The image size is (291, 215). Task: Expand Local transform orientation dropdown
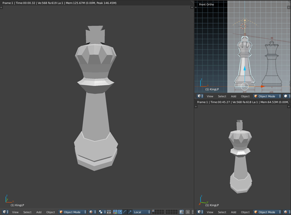pos(141,212)
